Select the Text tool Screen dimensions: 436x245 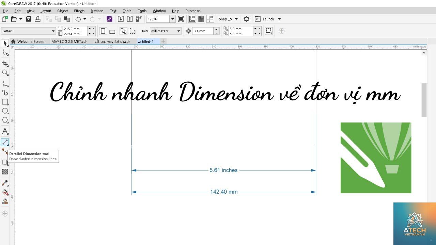(x=5, y=131)
